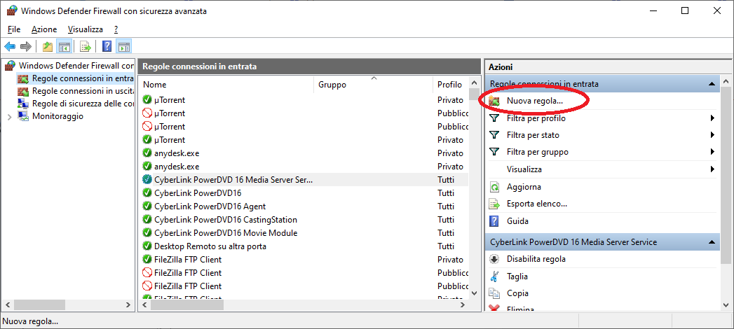The width and height of the screenshot is (734, 329).
Task: Click the Esporta elenco icon in Azioni
Action: 494,204
